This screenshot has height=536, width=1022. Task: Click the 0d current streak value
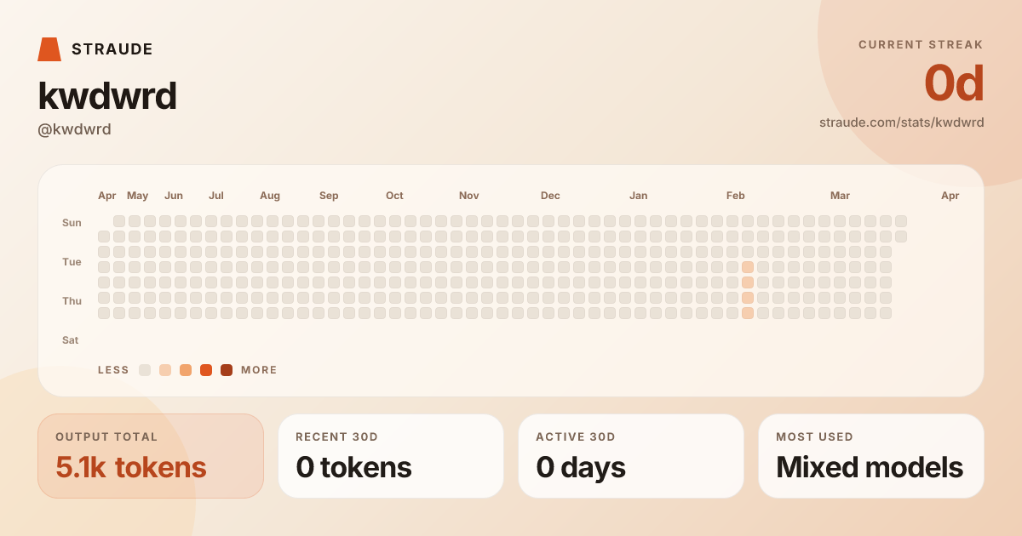954,84
